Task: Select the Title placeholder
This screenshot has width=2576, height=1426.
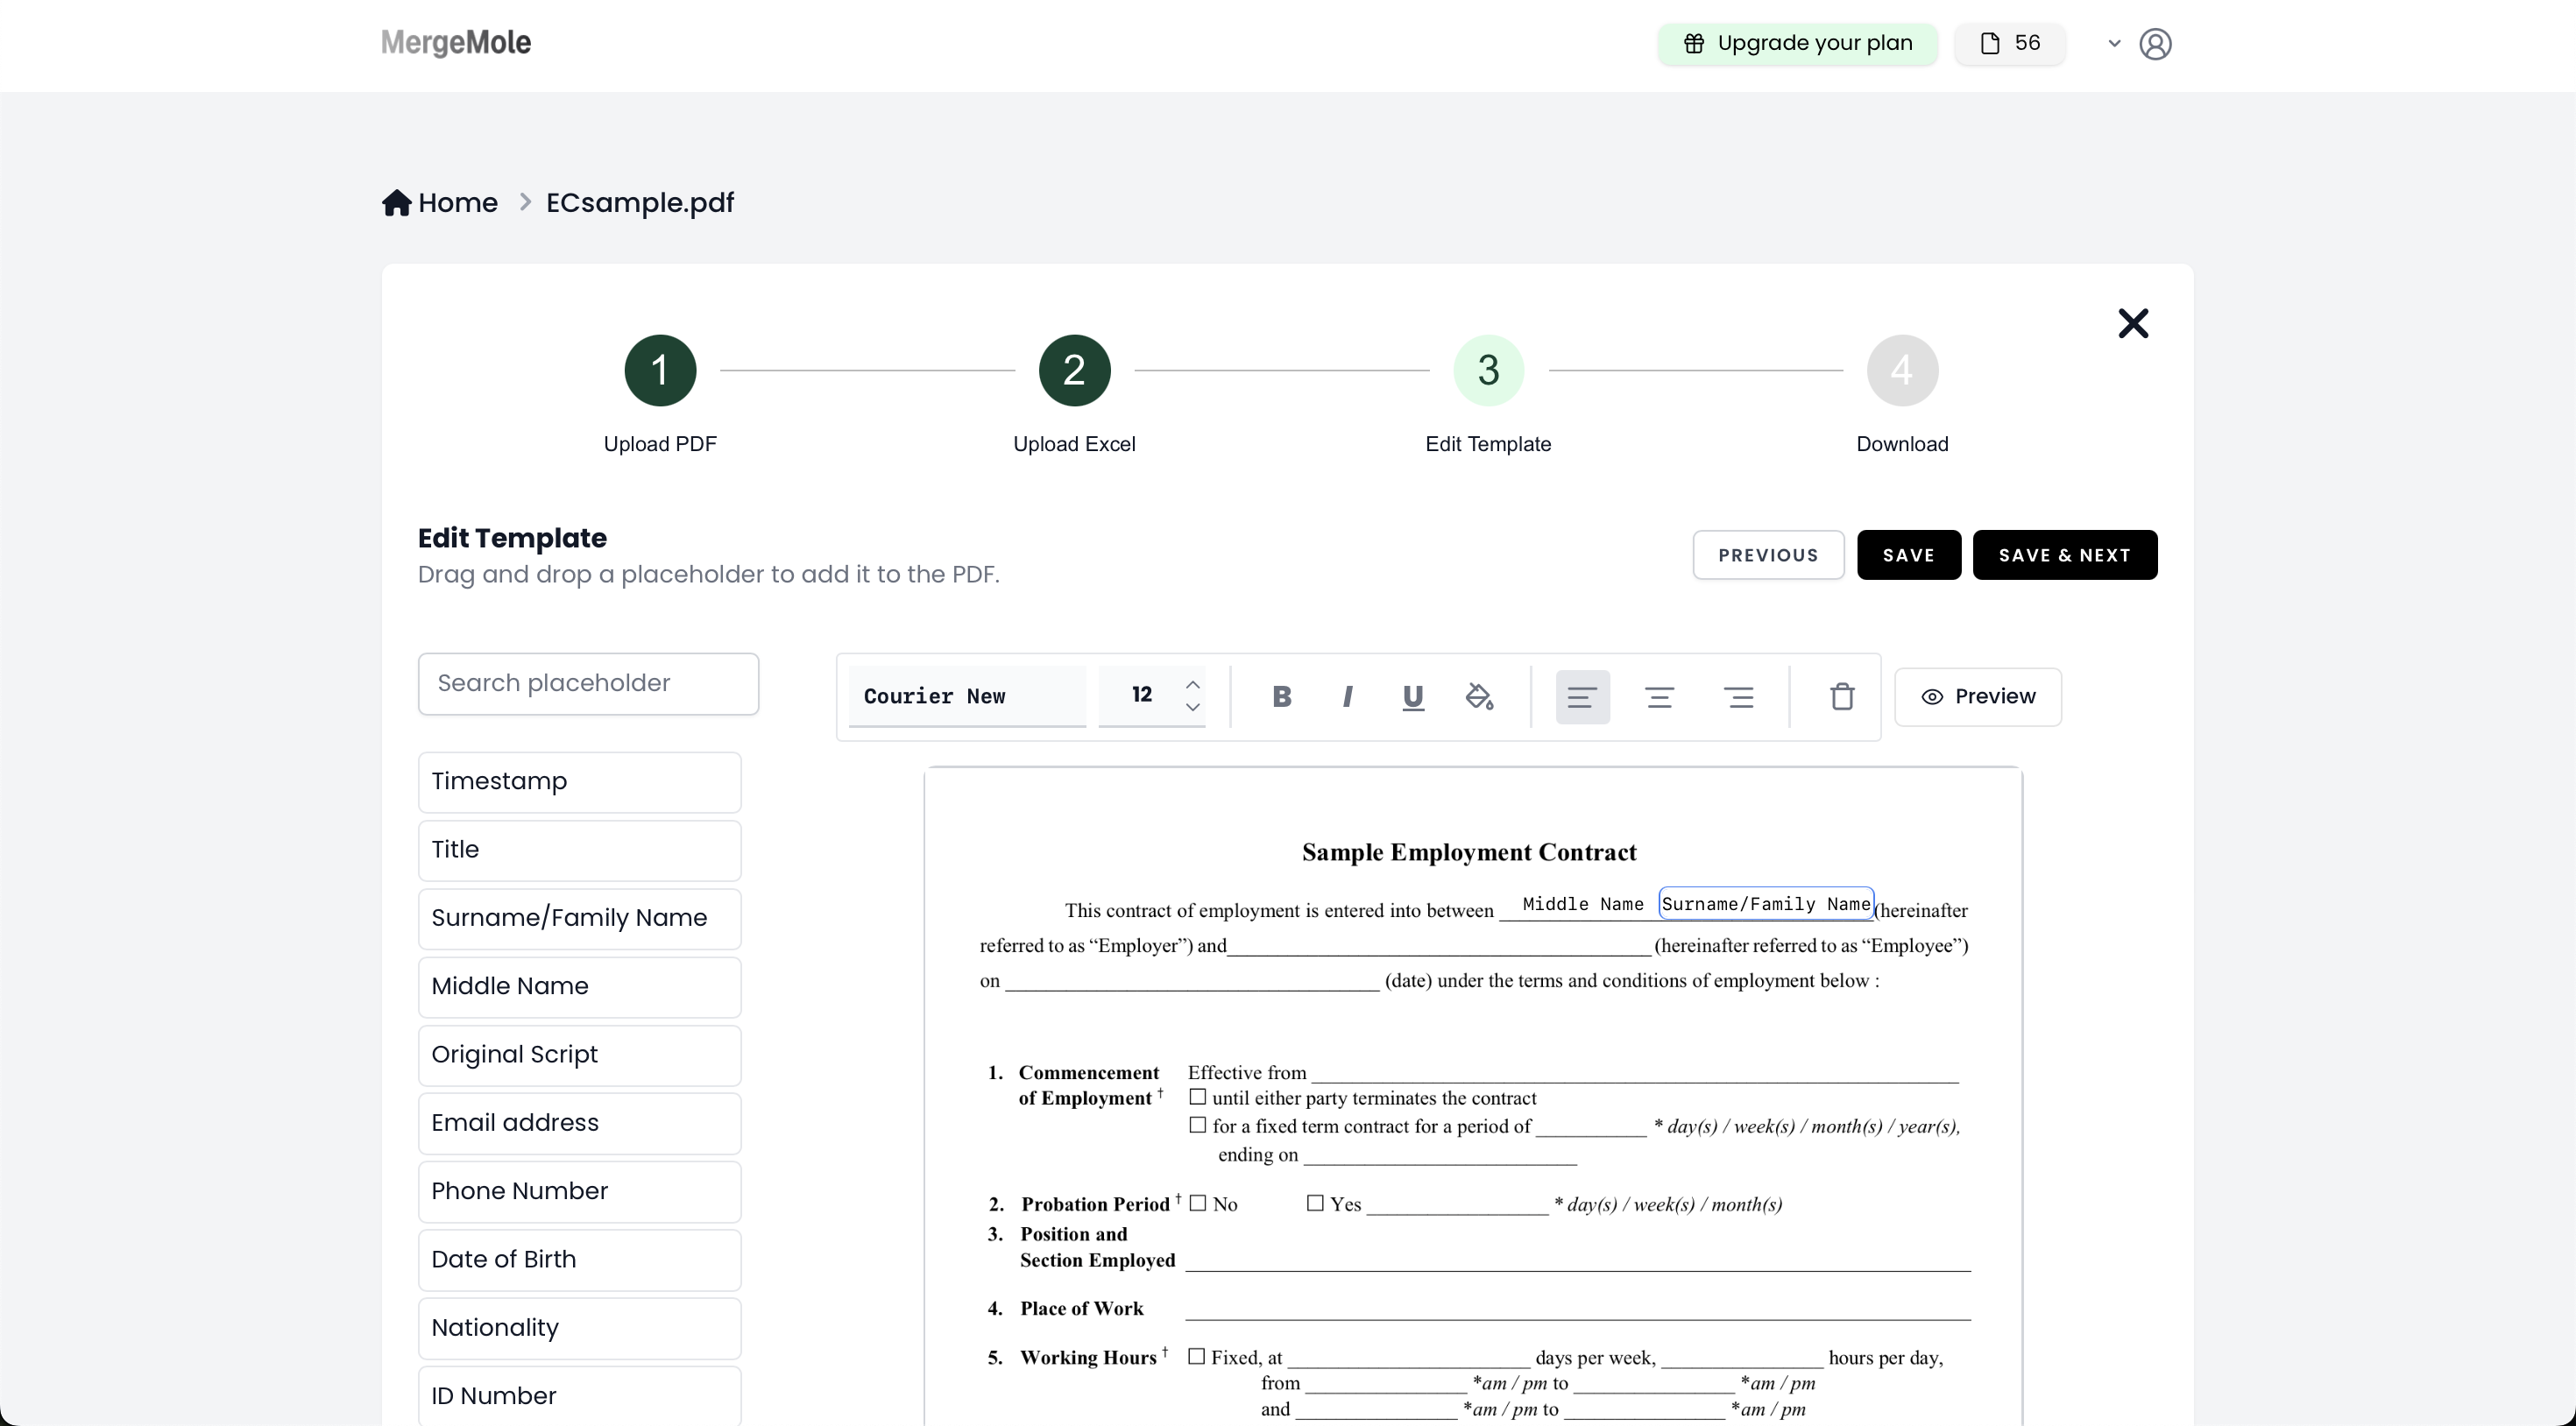Action: click(580, 850)
